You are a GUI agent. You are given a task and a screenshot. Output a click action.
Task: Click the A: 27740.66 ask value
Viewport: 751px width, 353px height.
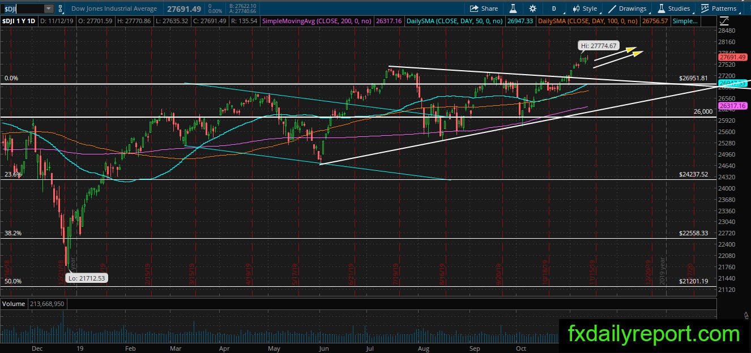243,11
